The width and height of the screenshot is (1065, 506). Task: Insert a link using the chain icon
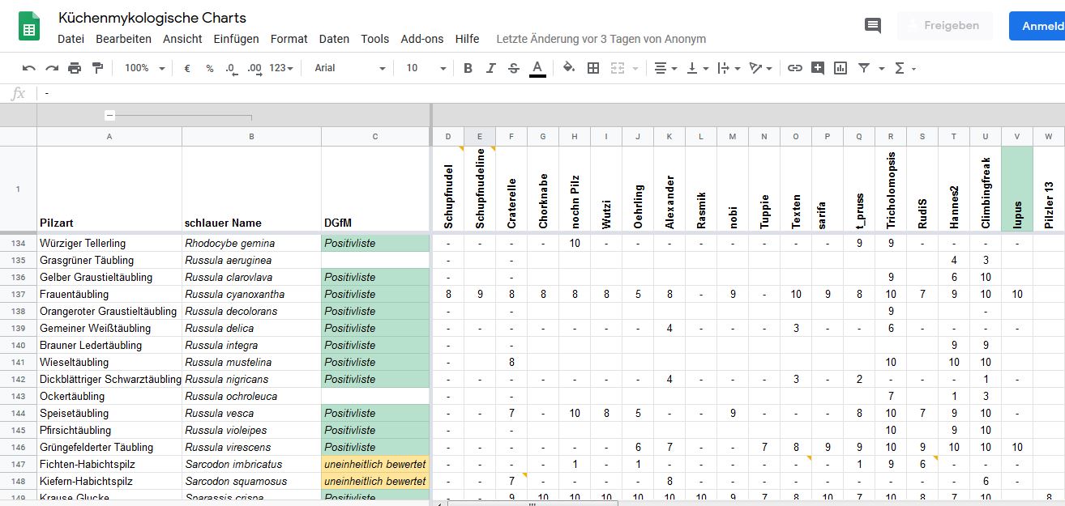(x=795, y=68)
